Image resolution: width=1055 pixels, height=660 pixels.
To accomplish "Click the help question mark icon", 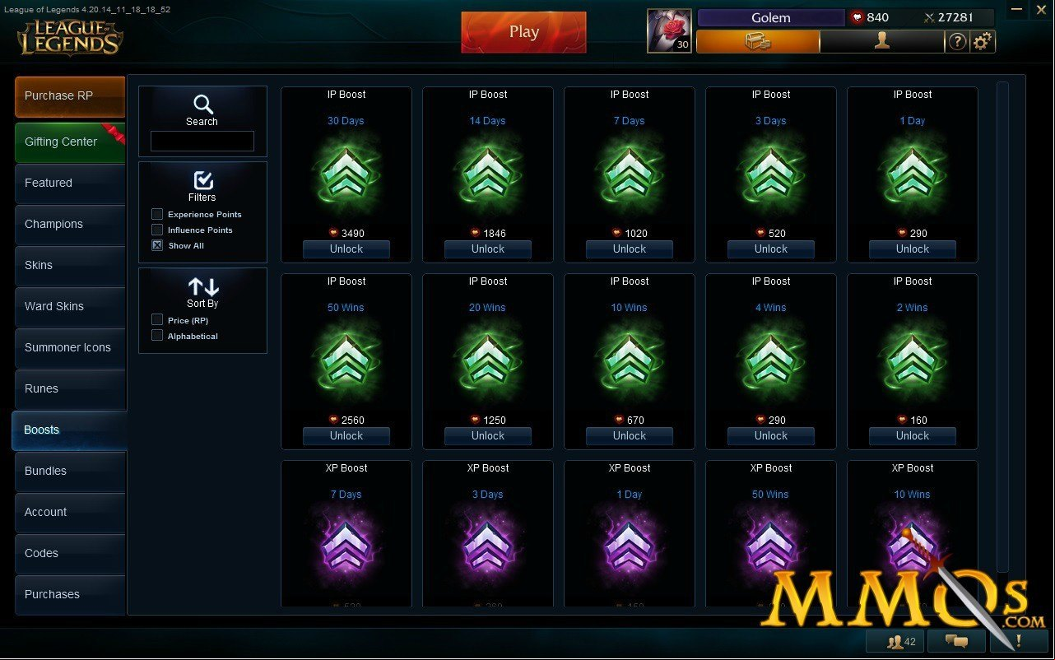I will point(956,41).
